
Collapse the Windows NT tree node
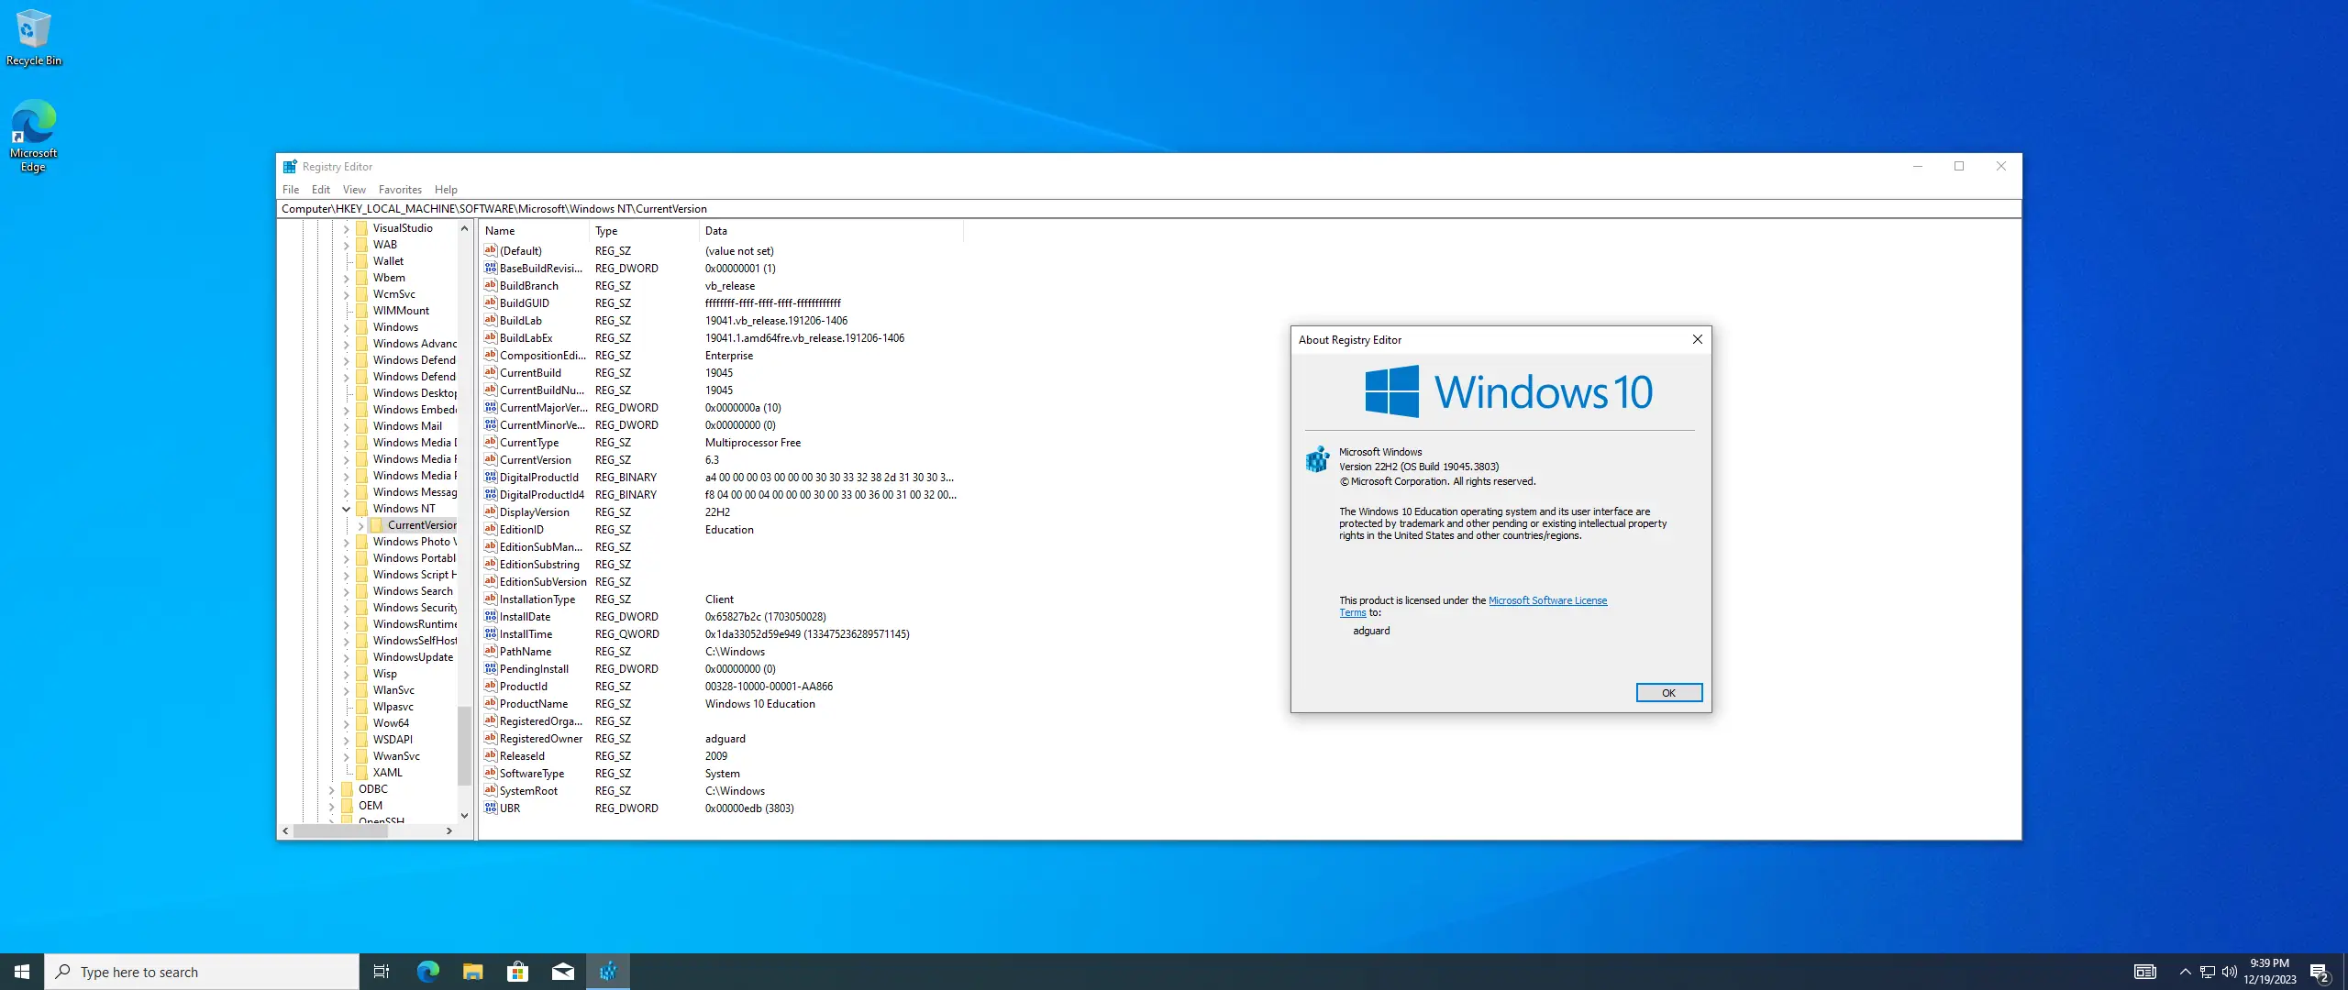pos(347,509)
